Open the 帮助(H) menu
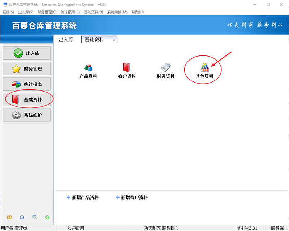 (x=138, y=12)
